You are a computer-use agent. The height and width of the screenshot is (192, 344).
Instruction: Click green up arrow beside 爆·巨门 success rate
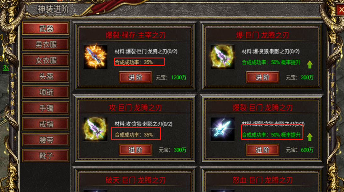coord(310,64)
